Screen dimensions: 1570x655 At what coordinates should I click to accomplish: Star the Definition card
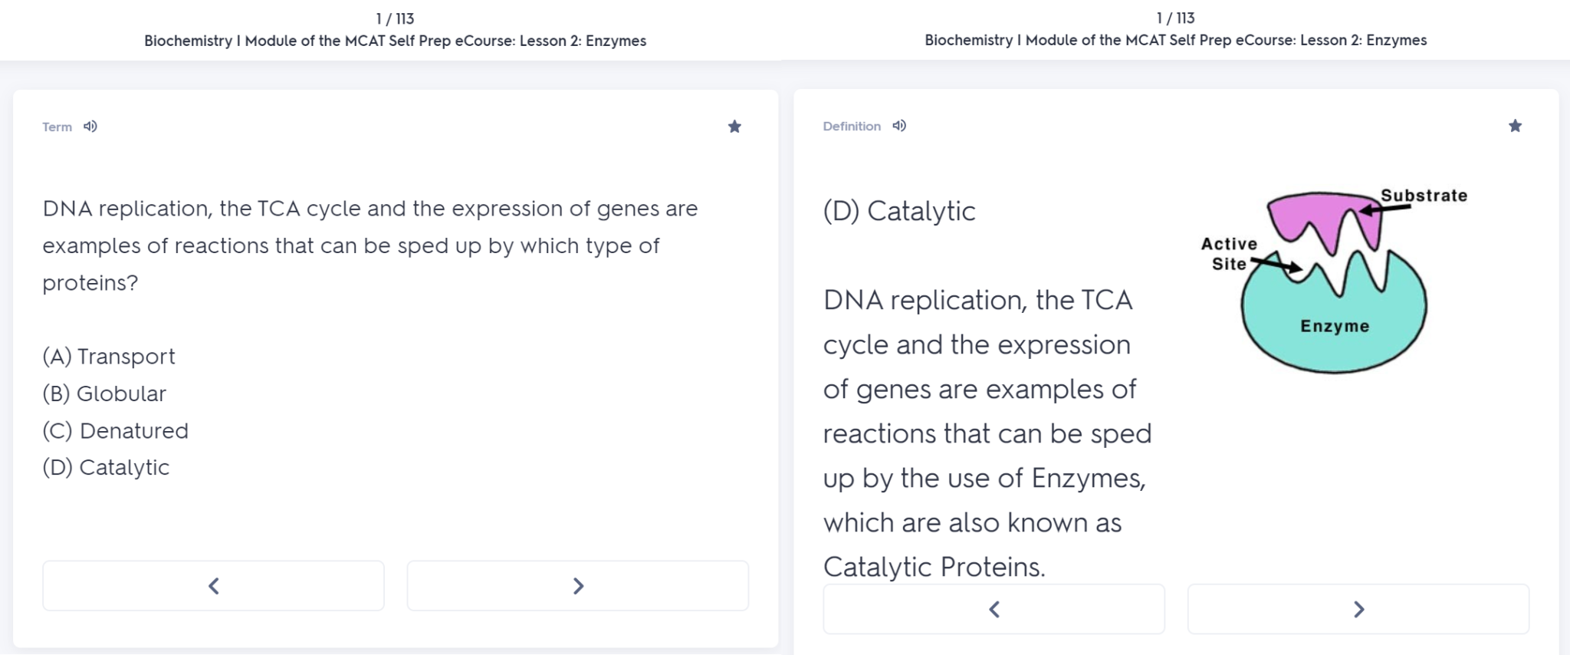pos(1515,126)
